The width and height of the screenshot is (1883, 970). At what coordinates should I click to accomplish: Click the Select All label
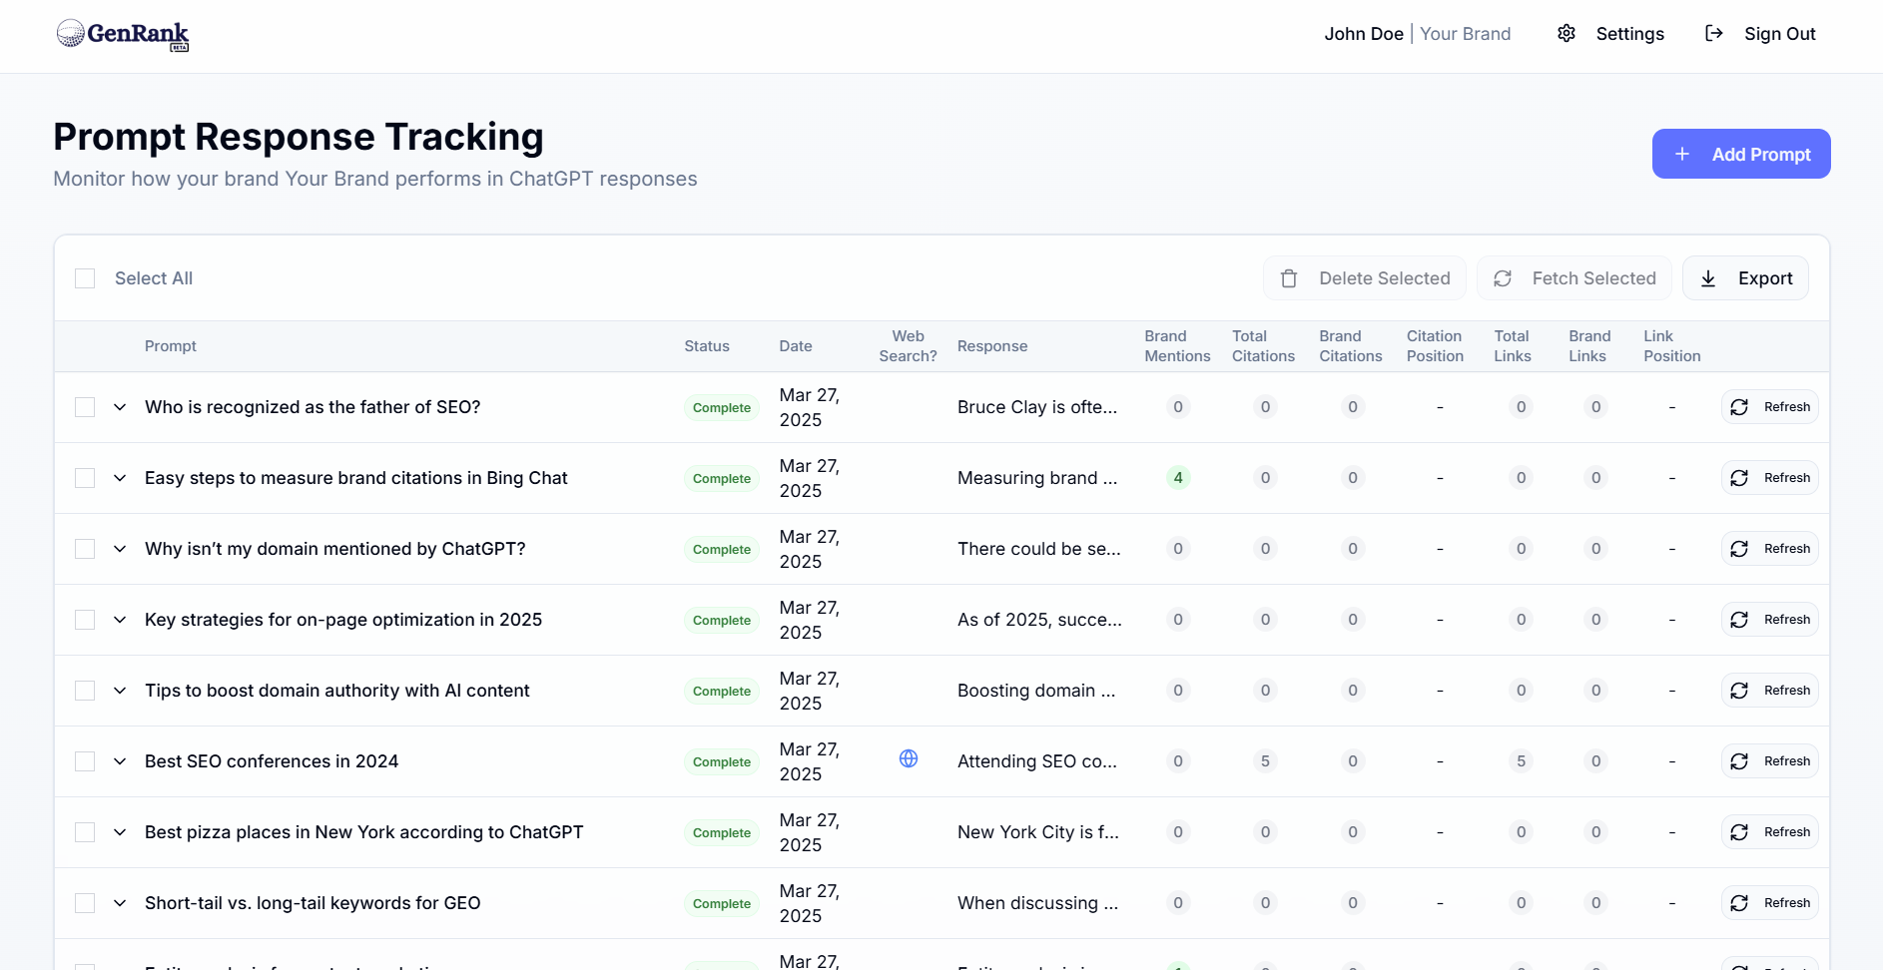[x=154, y=278]
